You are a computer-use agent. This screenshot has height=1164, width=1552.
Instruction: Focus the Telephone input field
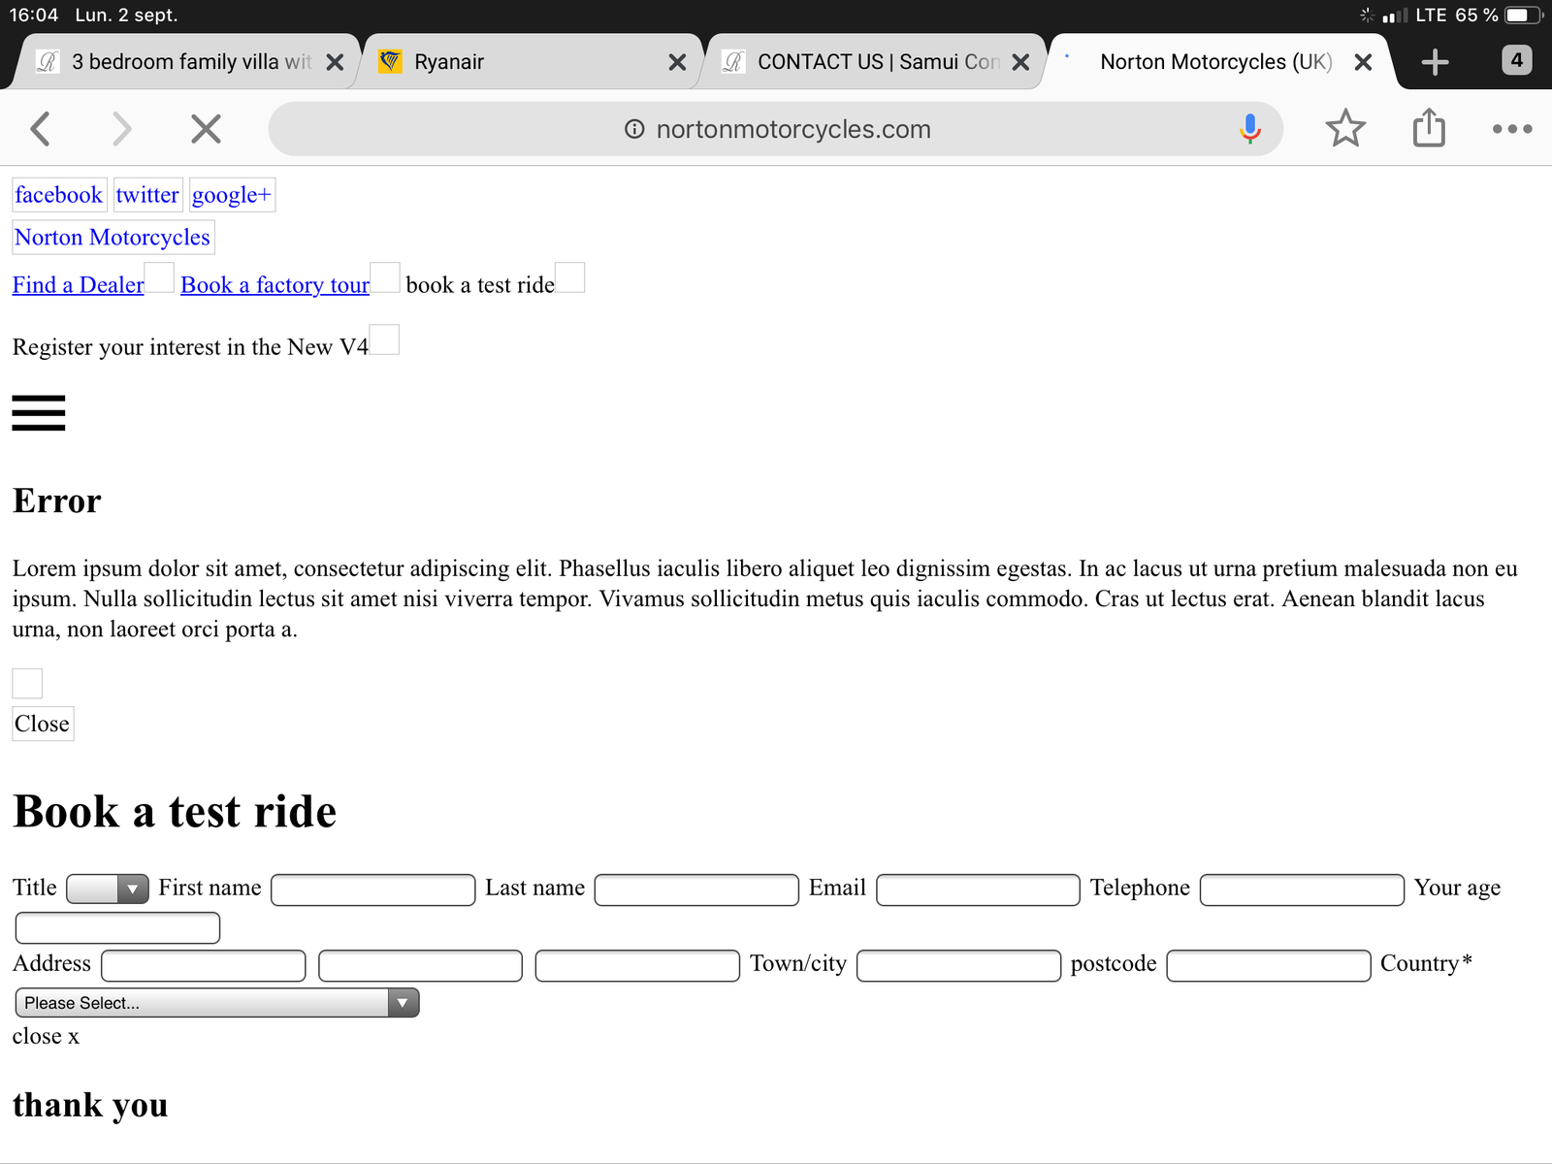coord(1302,890)
